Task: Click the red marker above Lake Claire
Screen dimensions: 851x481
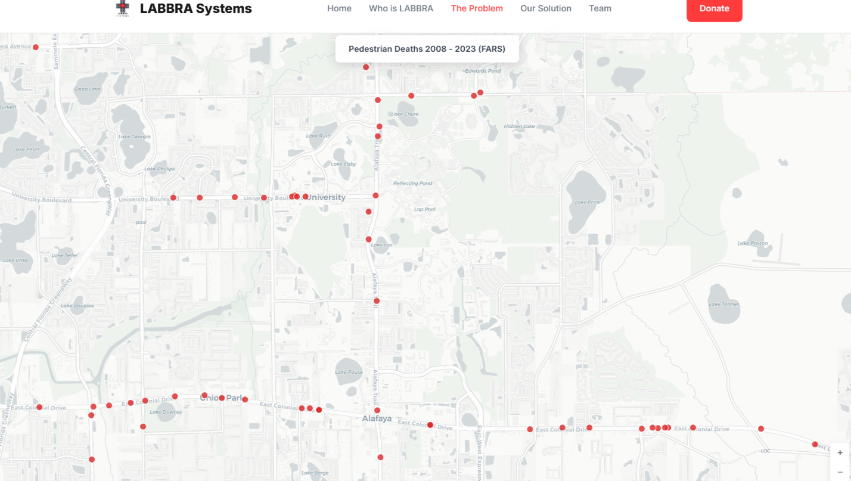Action: coord(411,95)
